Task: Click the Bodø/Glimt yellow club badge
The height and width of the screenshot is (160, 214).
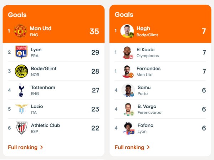Action: pyautogui.click(x=21, y=71)
